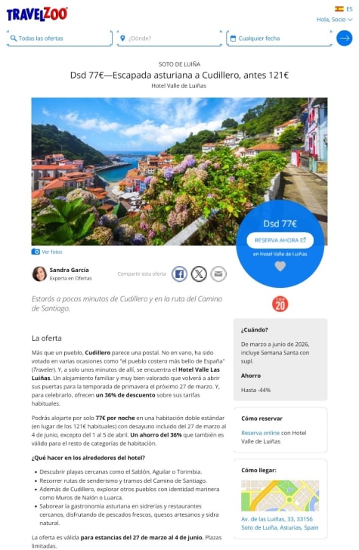The width and height of the screenshot is (359, 550).
Task: Share the offer on X
Action: click(x=199, y=274)
